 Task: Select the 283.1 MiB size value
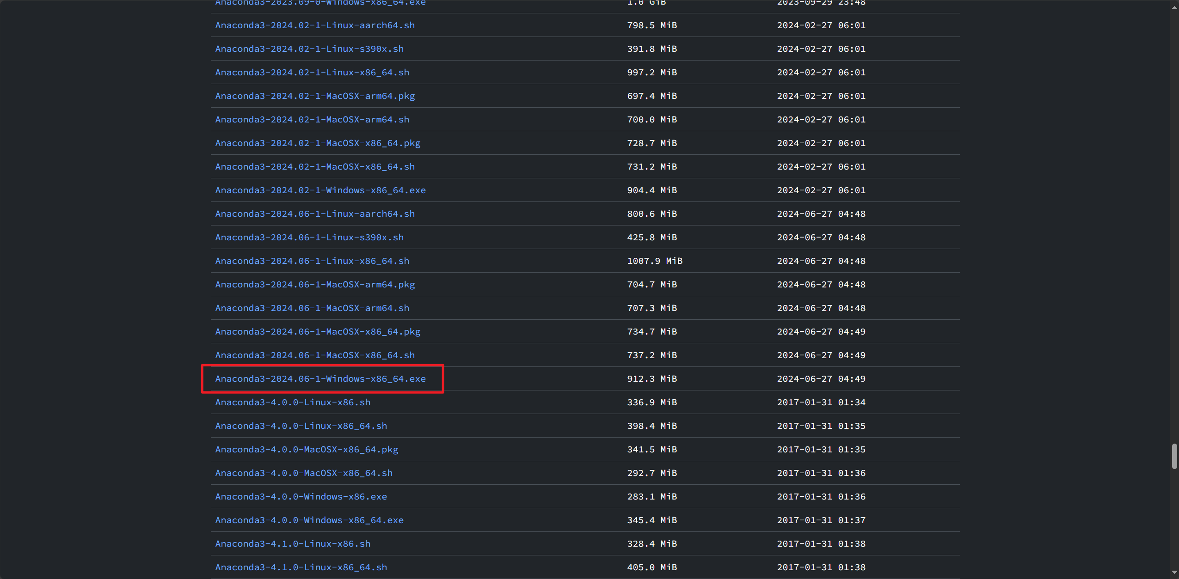click(x=652, y=497)
